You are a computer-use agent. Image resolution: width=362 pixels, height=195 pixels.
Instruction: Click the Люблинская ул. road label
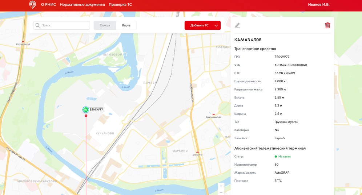tap(191, 93)
